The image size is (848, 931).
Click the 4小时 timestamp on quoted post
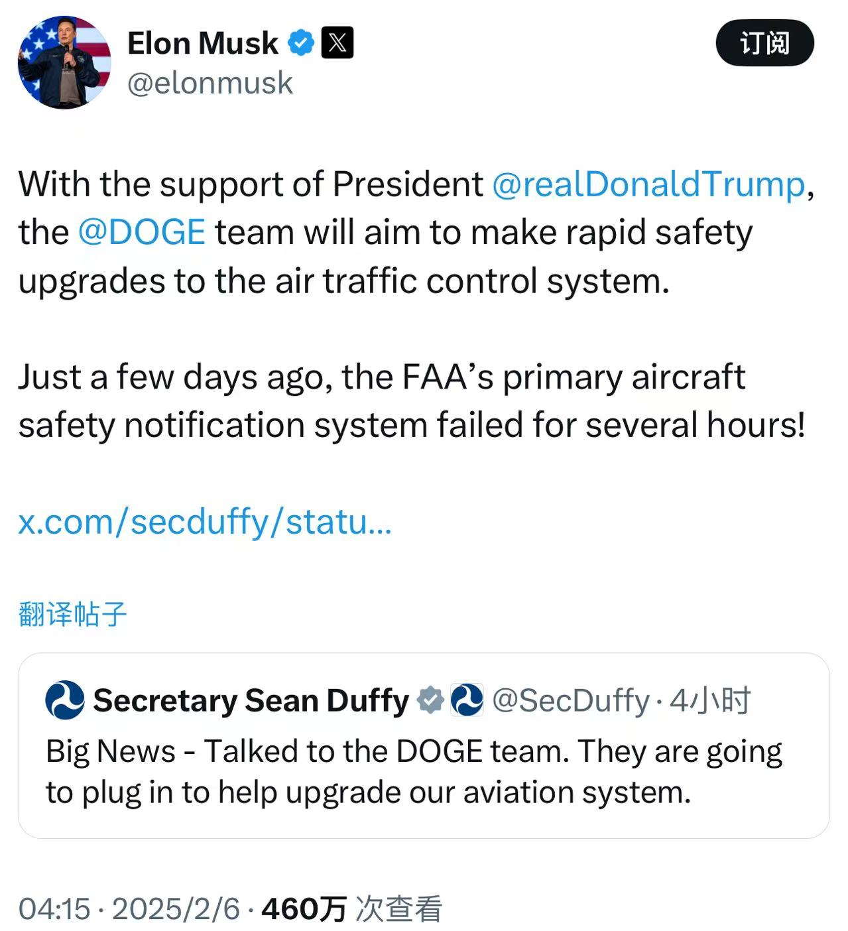tap(709, 700)
